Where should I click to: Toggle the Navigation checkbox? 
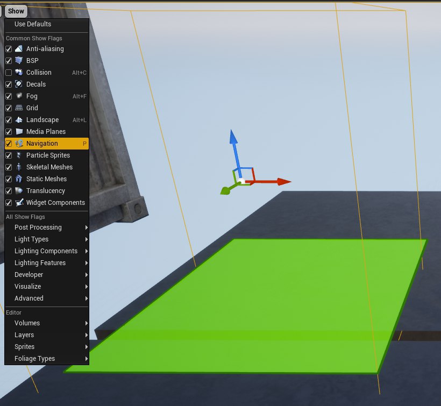pyautogui.click(x=9, y=144)
